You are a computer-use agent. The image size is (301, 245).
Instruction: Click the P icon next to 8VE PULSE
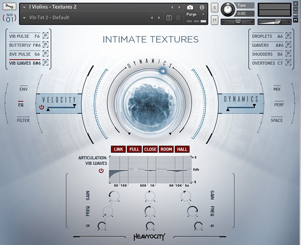pos(46,53)
